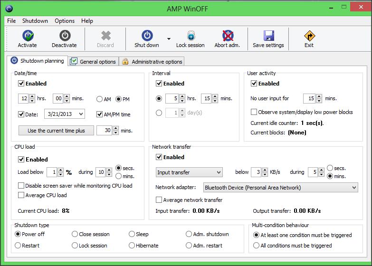Select Lock session shutdown type radio

(x=75, y=246)
